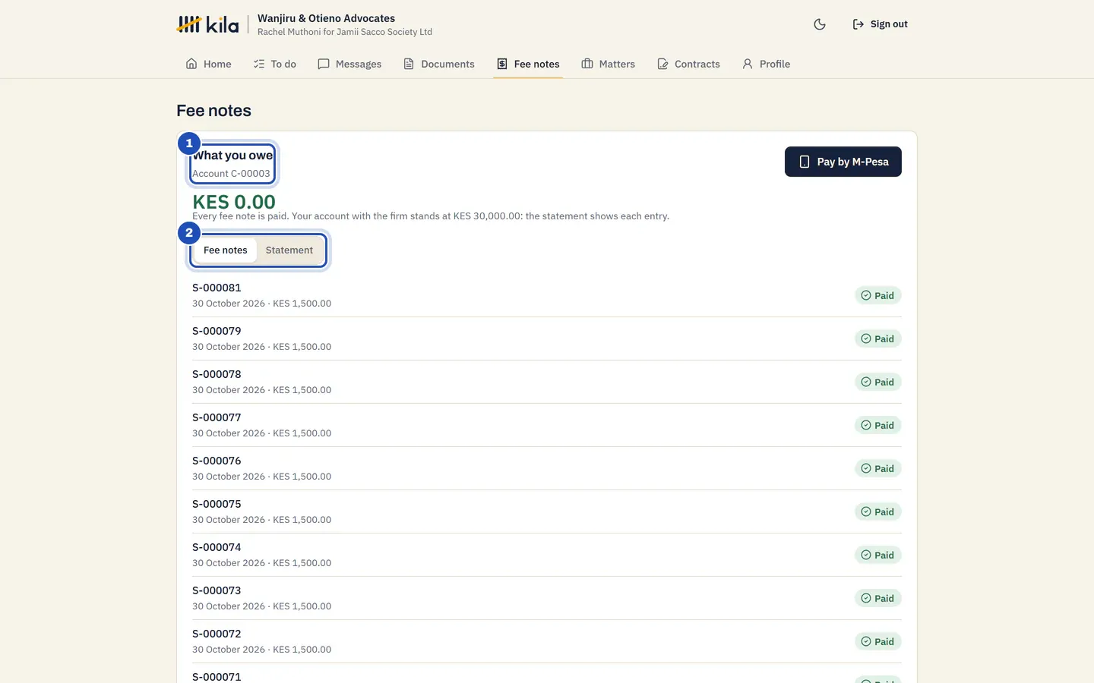Screen dimensions: 1094x683
Task: Open fee note S-000081
Action: (547, 295)
